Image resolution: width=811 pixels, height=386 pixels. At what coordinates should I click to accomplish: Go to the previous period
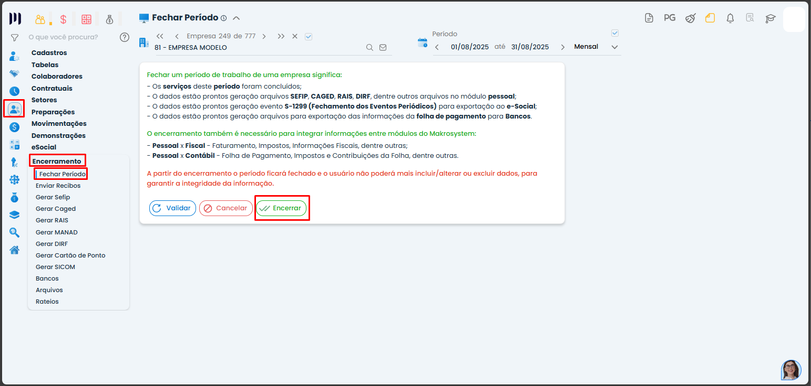click(437, 47)
